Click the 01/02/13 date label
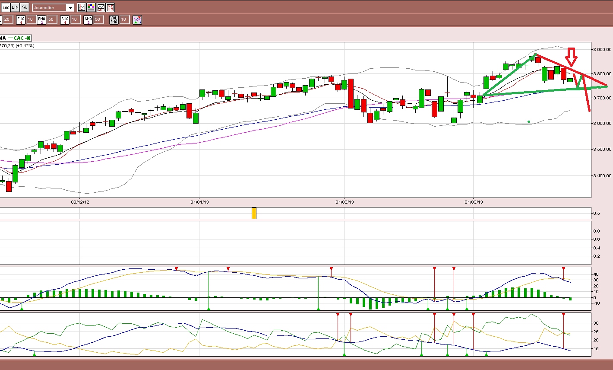The width and height of the screenshot is (613, 370). (x=344, y=202)
